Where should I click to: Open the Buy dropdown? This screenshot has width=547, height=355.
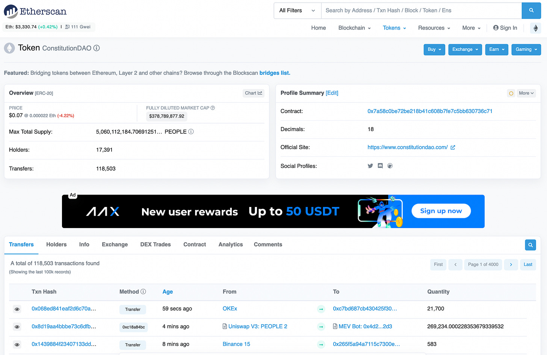pyautogui.click(x=434, y=50)
